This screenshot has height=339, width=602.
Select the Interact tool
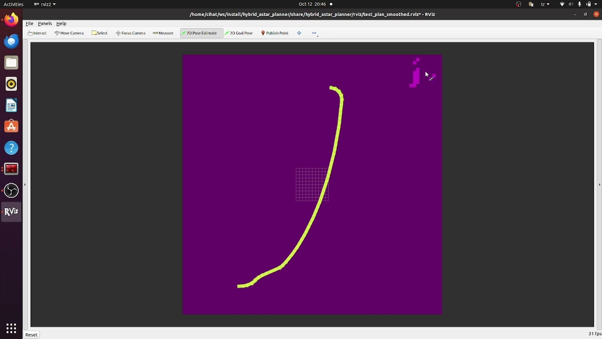[x=37, y=33]
